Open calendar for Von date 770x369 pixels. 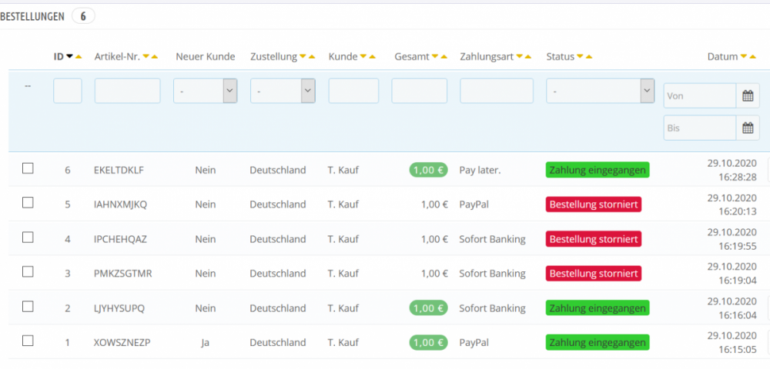pos(748,96)
